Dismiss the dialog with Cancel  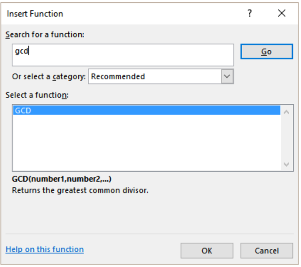[267, 251]
